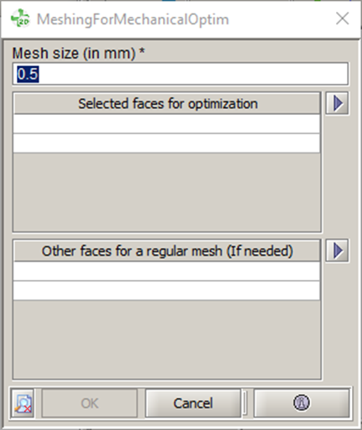Click the separator grip next to Cancel

(x=245, y=403)
